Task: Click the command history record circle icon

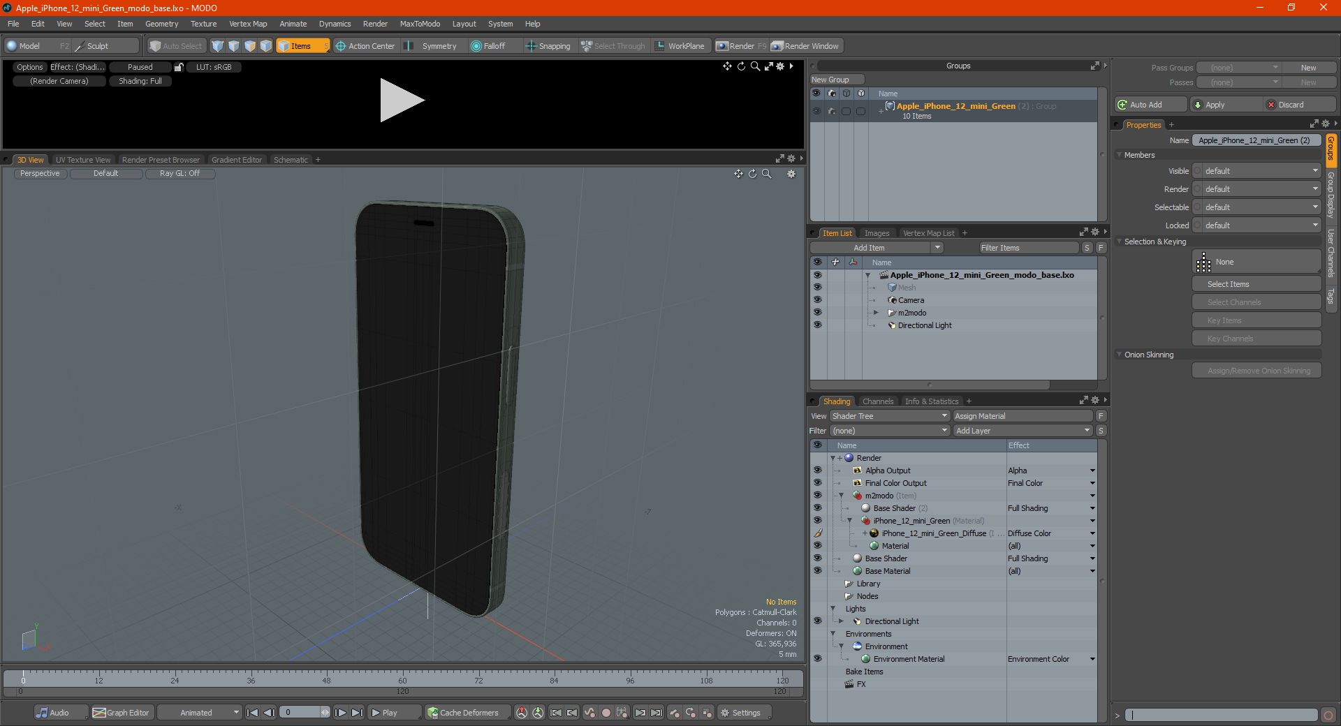Action: coord(1328,715)
